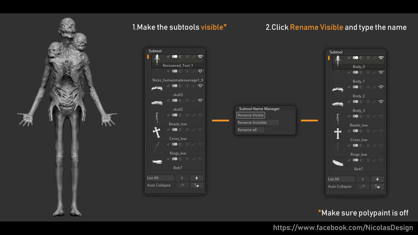Viewport: 418px width, 235px height.
Task: Click the boolean intersect icon on Recovered_Tool_1
Action: click(x=188, y=56)
